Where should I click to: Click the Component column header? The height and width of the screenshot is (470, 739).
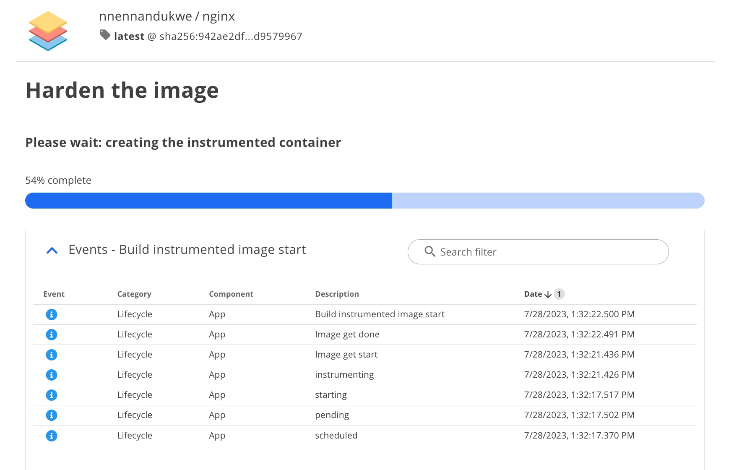[231, 294]
